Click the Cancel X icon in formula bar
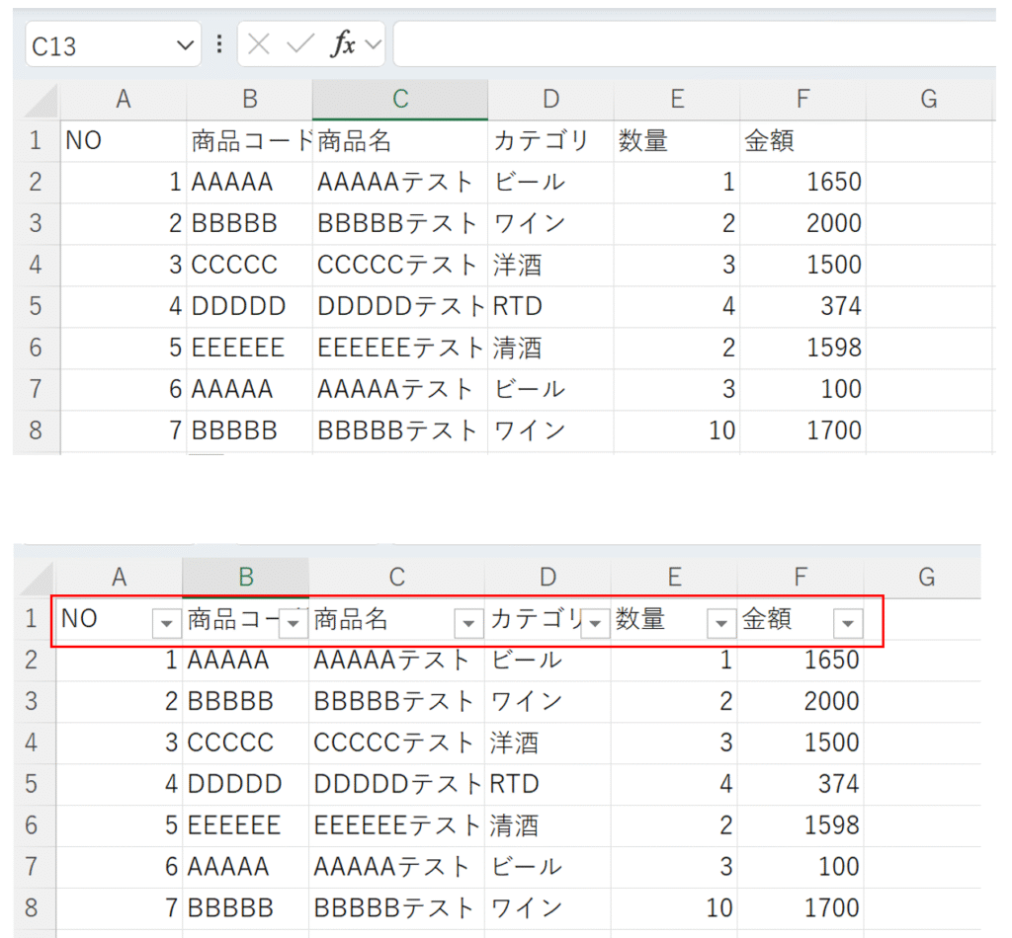This screenshot has width=1012, height=938. coord(259,44)
